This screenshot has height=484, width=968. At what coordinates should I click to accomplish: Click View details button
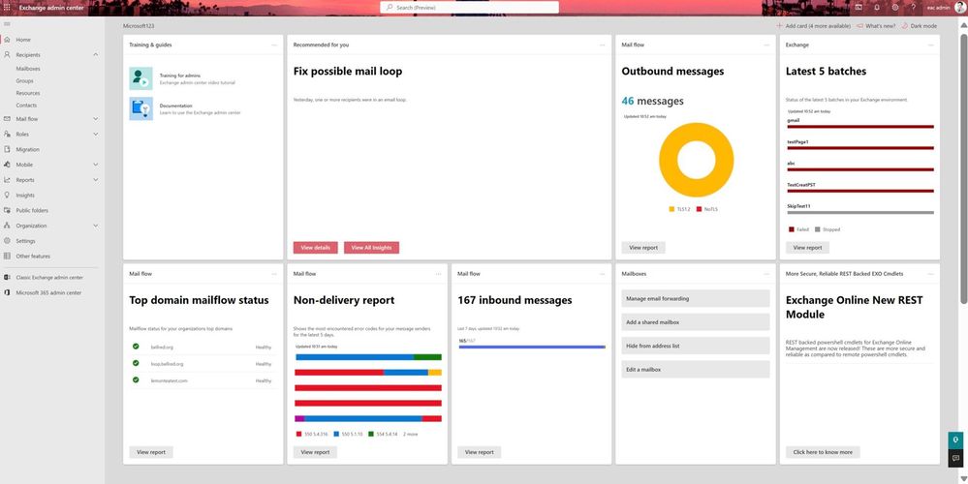[316, 247]
